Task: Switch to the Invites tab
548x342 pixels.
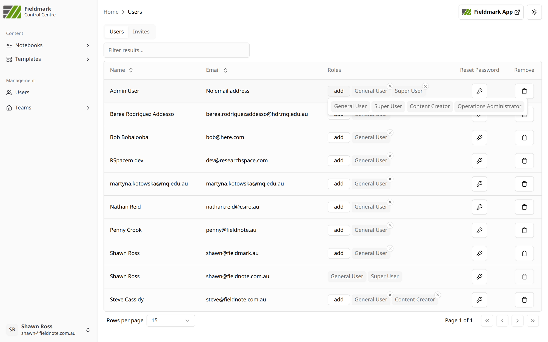Action: coord(141,32)
